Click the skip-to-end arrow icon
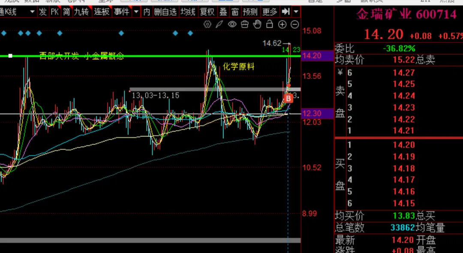Image resolution: width=463 pixels, height=253 pixels. pyautogui.click(x=286, y=12)
